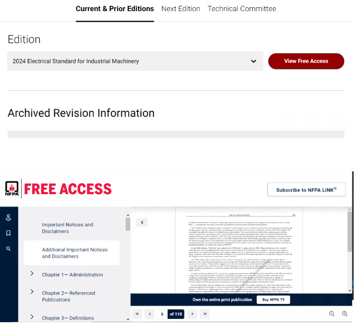Screen dimensions: 357x325
Task: Open the bookmarks sidebar icon
Action: 8,233
